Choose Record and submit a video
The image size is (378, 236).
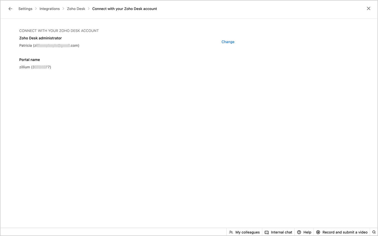point(342,232)
